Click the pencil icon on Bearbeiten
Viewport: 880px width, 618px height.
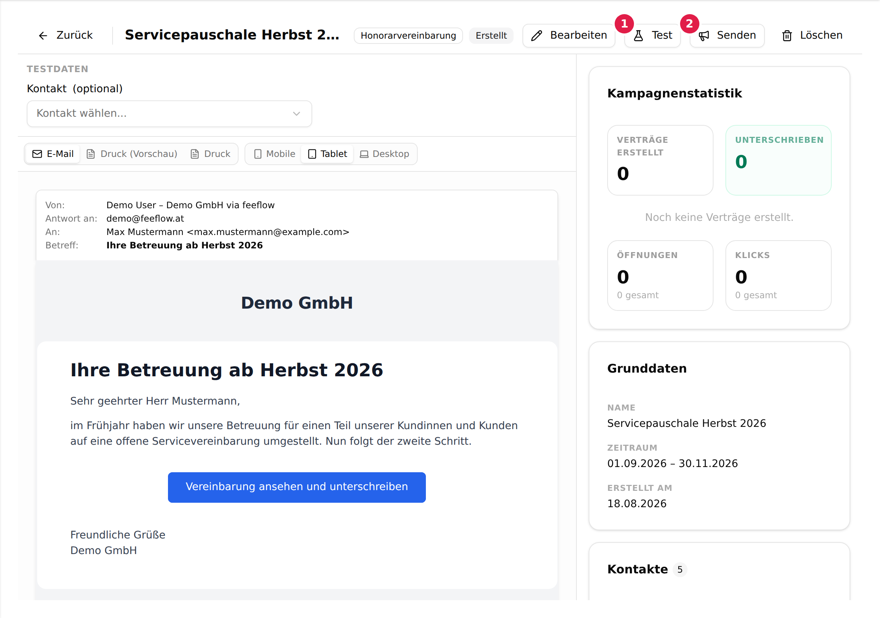[537, 36]
